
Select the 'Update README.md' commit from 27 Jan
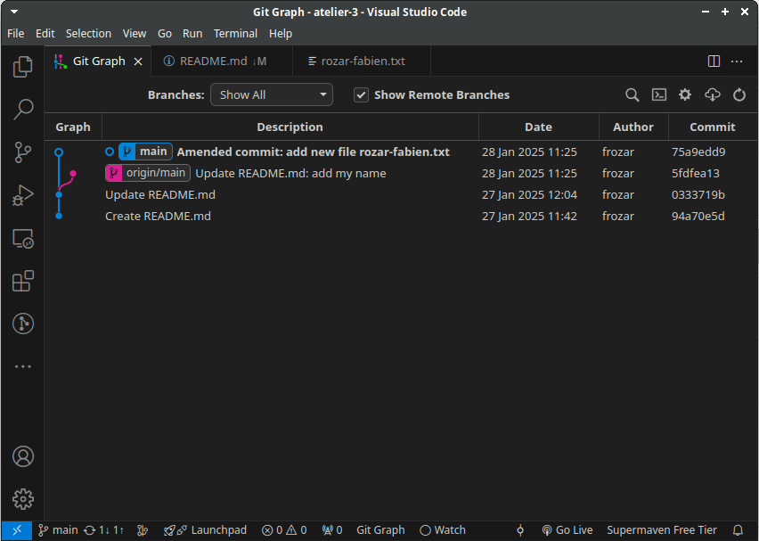tap(160, 194)
